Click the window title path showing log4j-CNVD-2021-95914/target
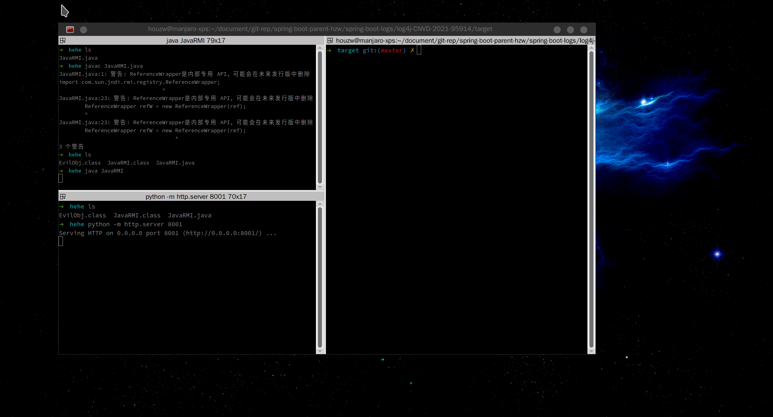773x417 pixels. (x=320, y=29)
